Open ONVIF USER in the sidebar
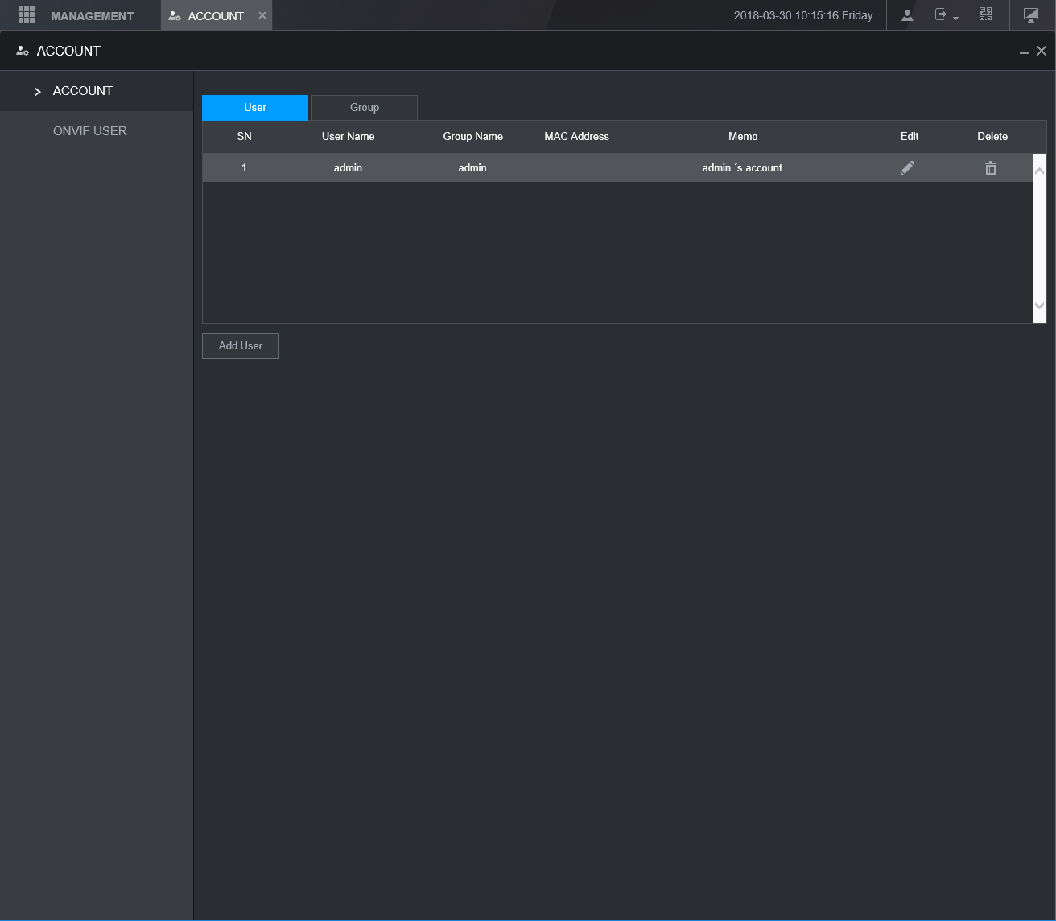The height and width of the screenshot is (921, 1056). pos(90,131)
